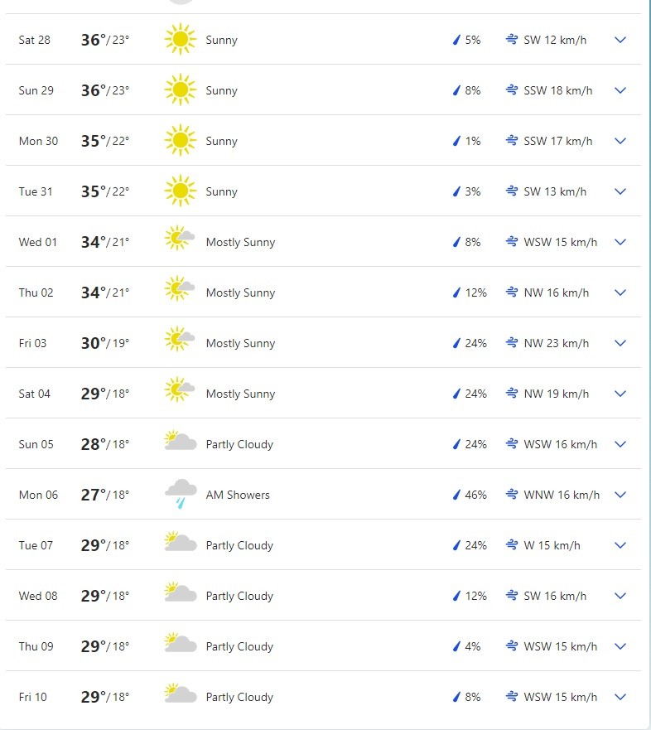Click the Mostly Sunny text for Sat 04
This screenshot has height=730, width=651.
240,394
